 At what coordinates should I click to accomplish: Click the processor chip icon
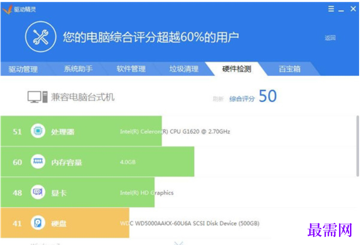point(38,131)
